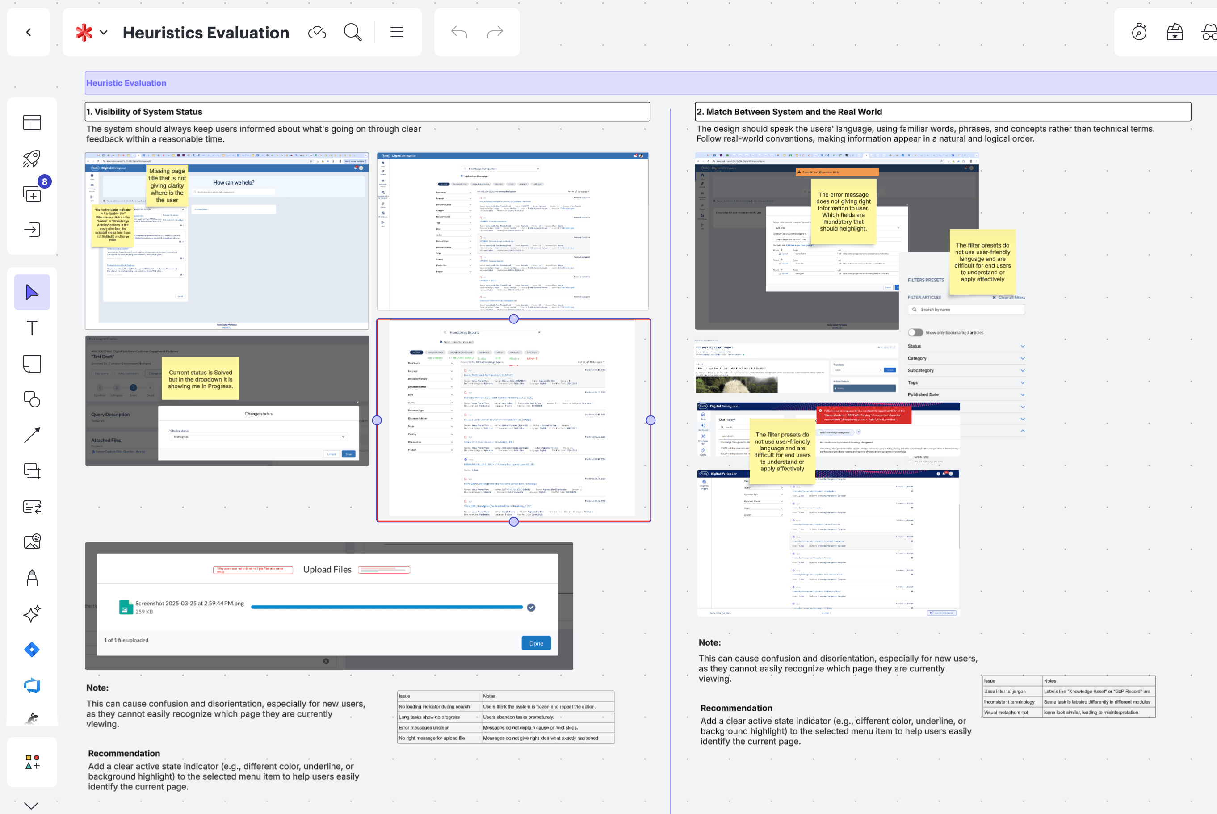Open the frames icon with 8 badge
The width and height of the screenshot is (1217, 814).
(32, 194)
